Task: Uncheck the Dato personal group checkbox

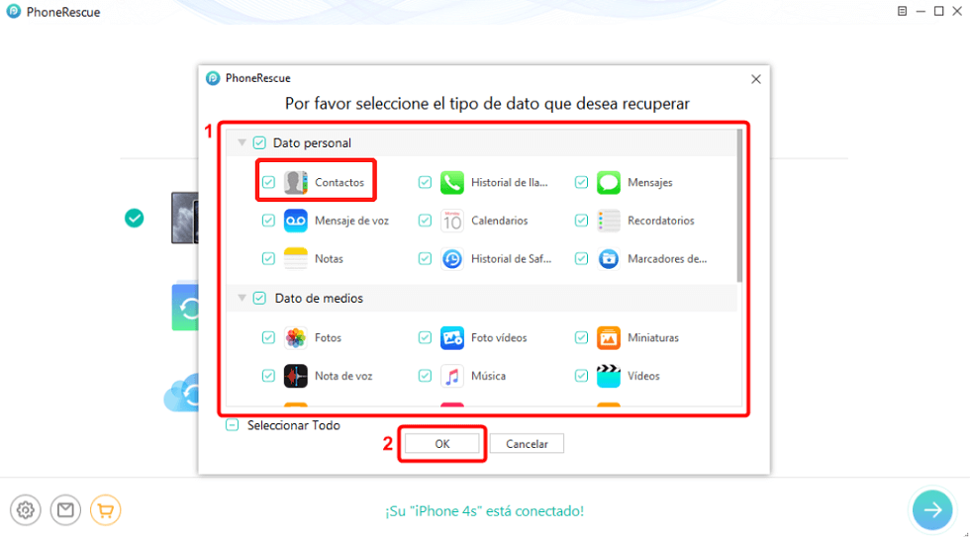Action: pos(259,142)
